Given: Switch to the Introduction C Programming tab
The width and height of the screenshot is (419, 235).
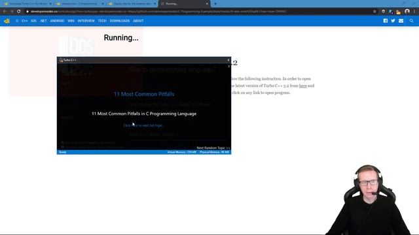Looking at the screenshot, I should click(x=80, y=4).
